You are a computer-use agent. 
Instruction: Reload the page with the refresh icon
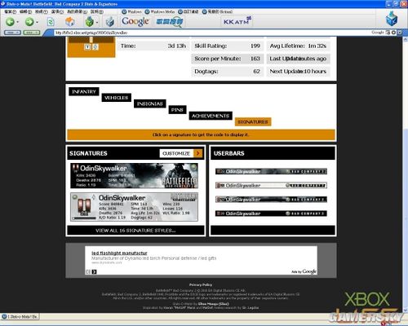pos(51,22)
